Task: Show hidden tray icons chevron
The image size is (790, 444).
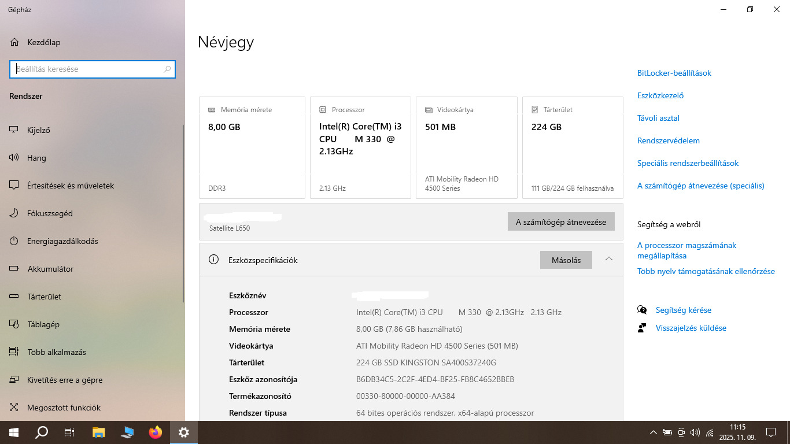Action: click(654, 432)
